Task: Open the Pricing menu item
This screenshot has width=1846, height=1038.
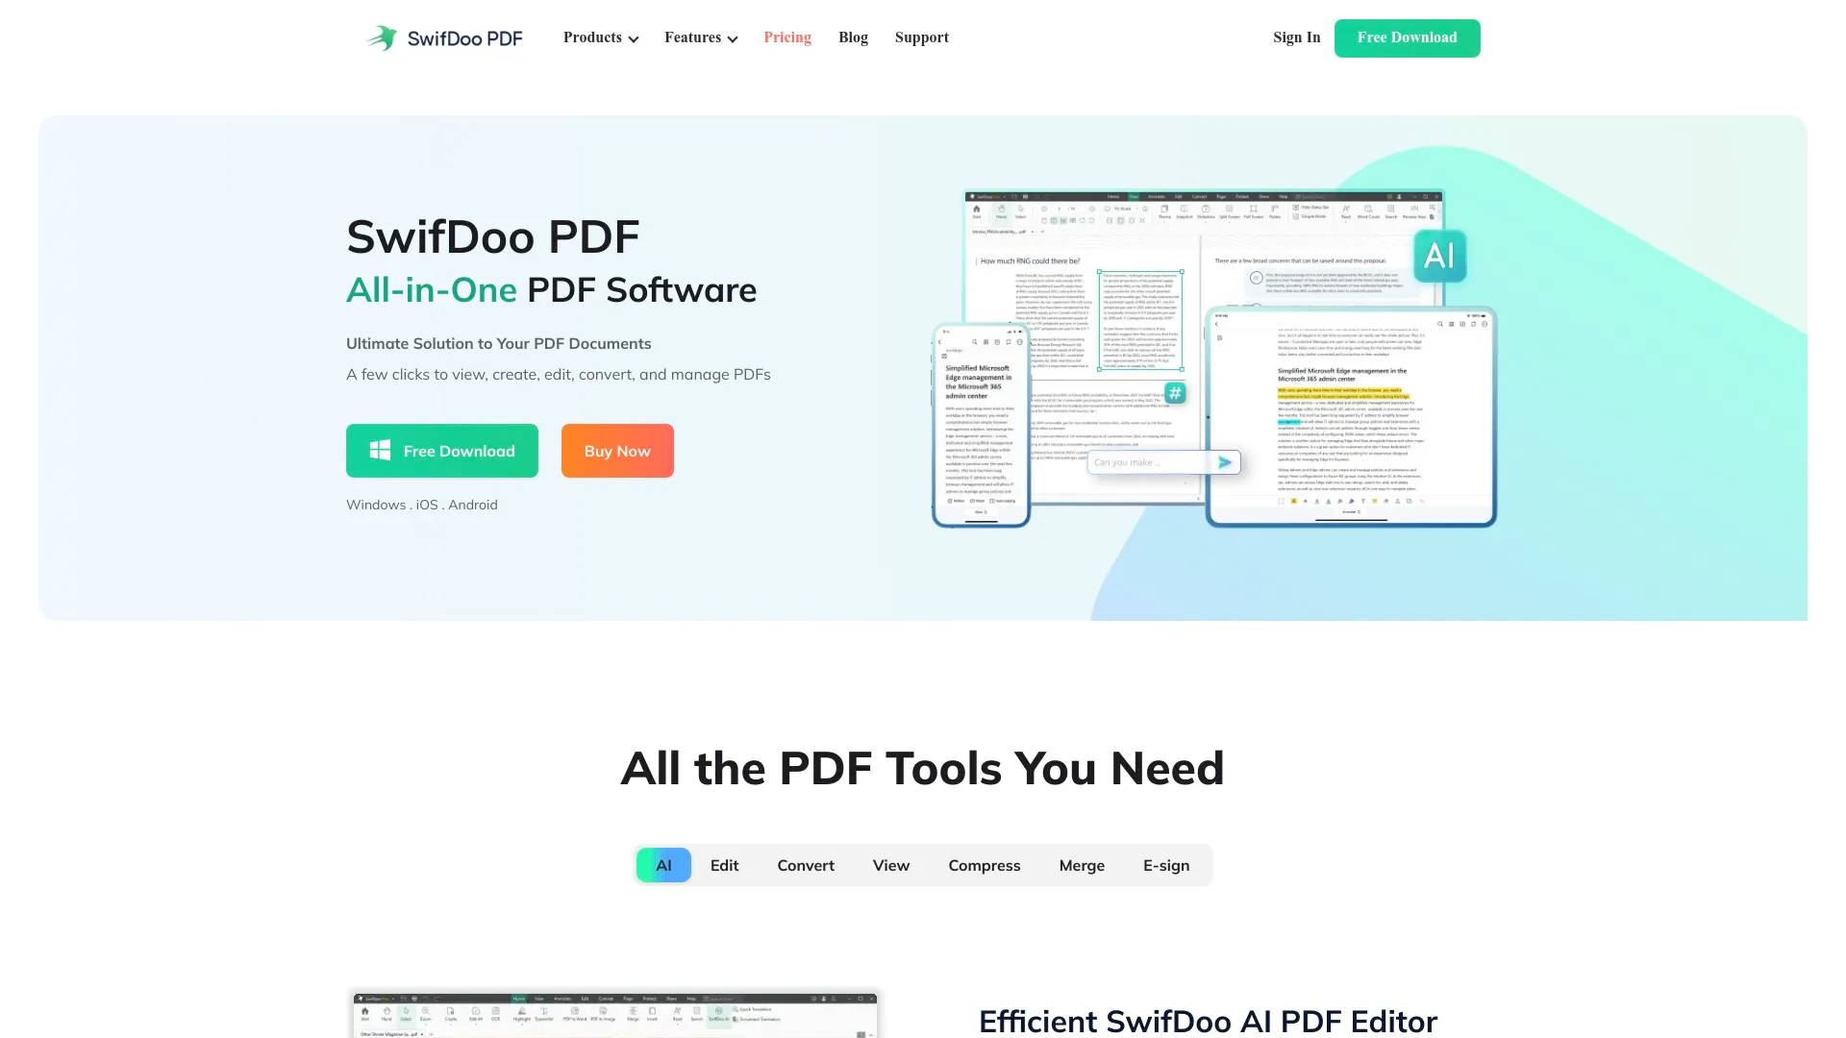Action: tap(786, 38)
